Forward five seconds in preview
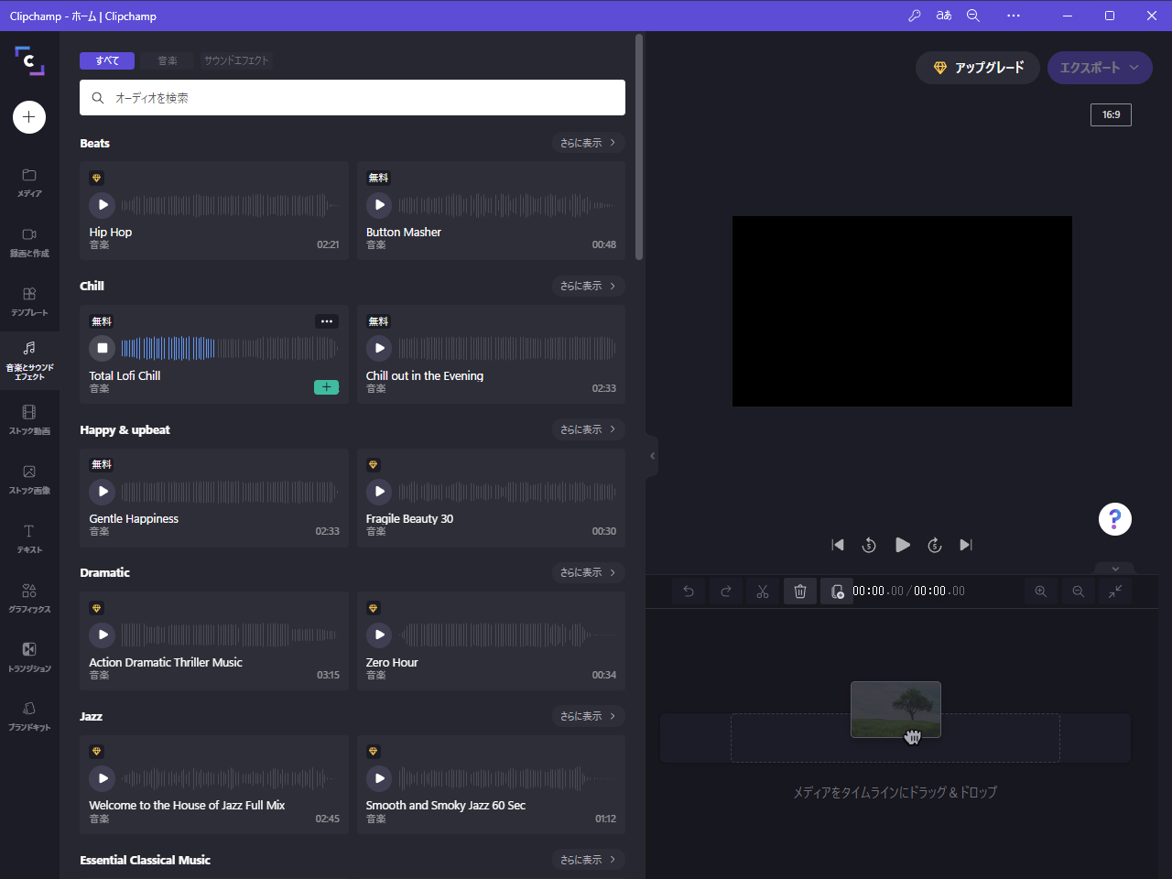 click(x=935, y=545)
